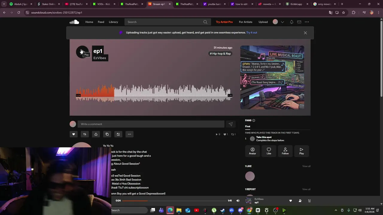The width and height of the screenshot is (383, 215).
Task: Click the address bar URL
Action: [x=57, y=13]
